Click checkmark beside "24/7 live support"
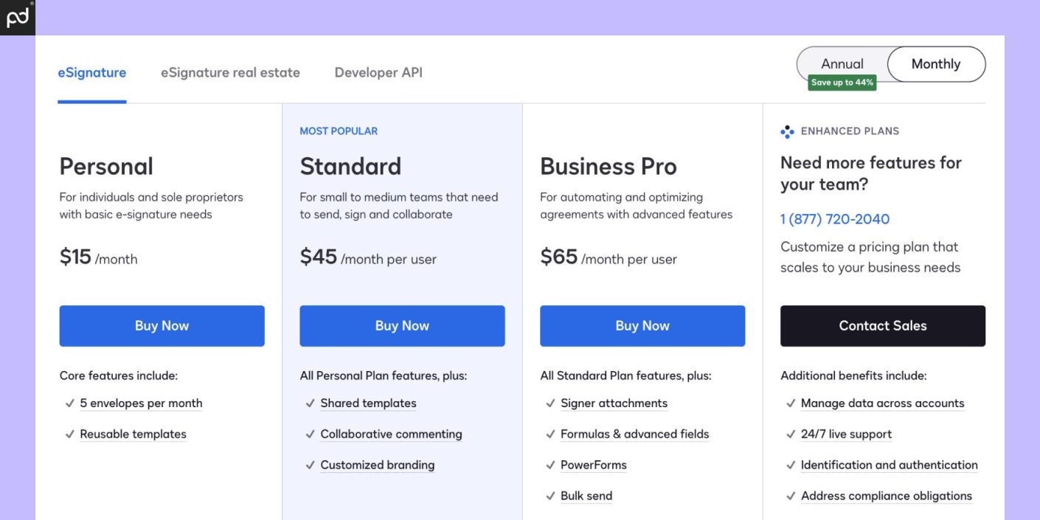 point(790,434)
